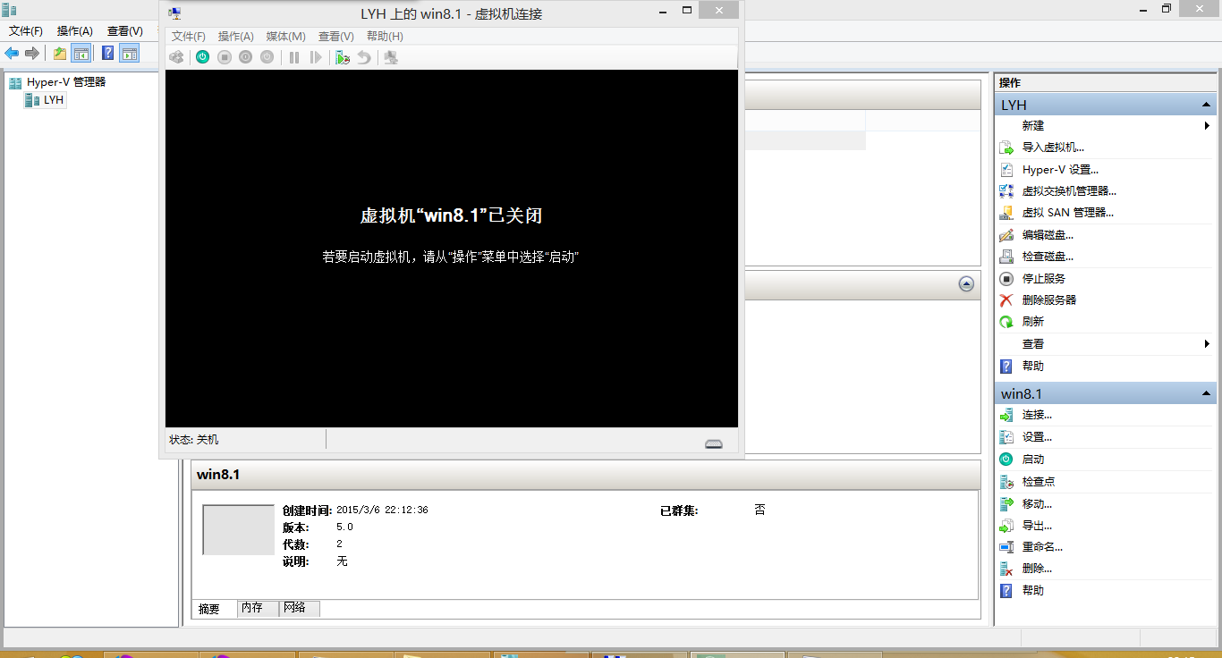Click 启动 under win8.1 actions
This screenshot has width=1222, height=658.
coord(1033,460)
